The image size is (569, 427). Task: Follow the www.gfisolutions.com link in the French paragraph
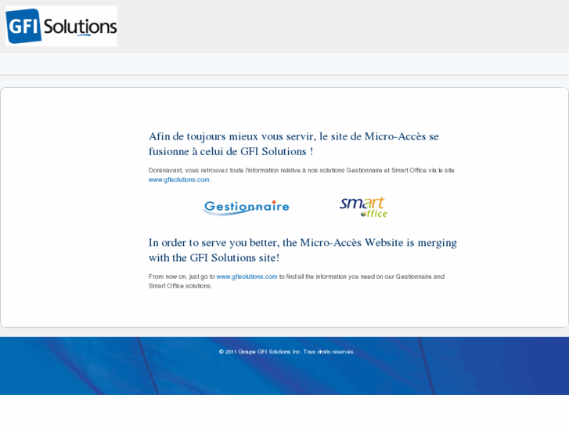[179, 179]
